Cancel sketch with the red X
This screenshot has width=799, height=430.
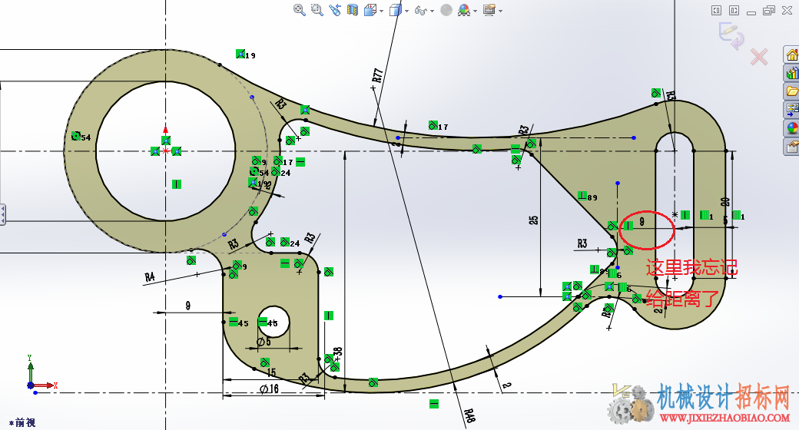pos(759,57)
